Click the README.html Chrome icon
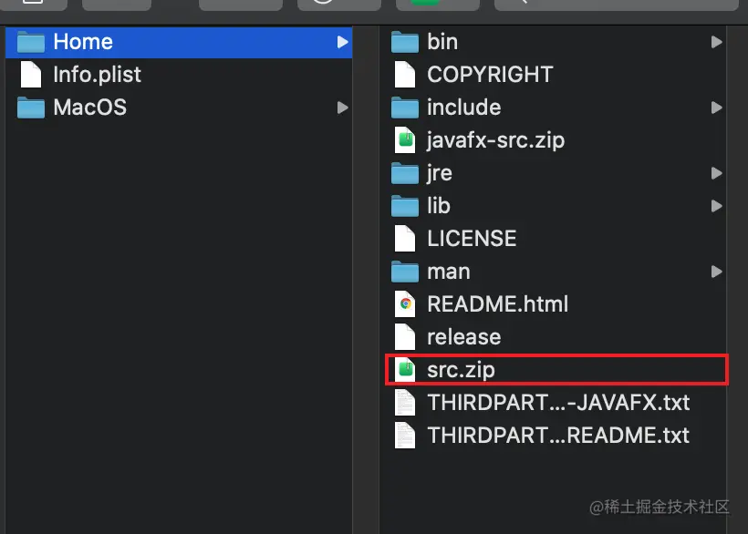The image size is (748, 534). (x=404, y=304)
